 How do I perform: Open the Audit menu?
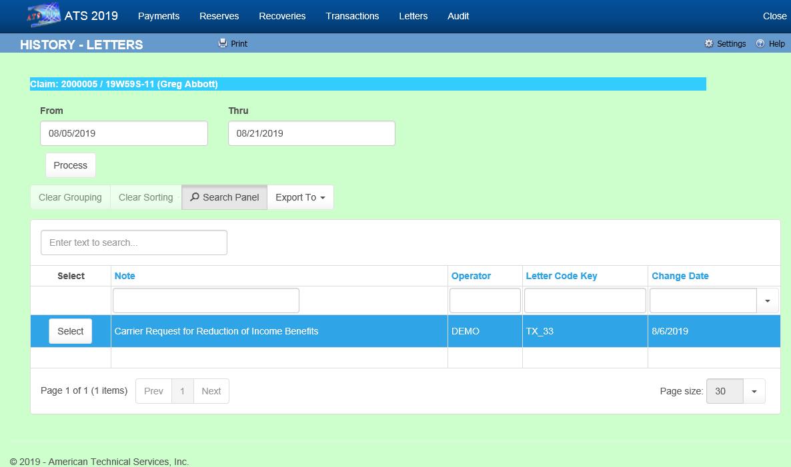click(x=458, y=16)
